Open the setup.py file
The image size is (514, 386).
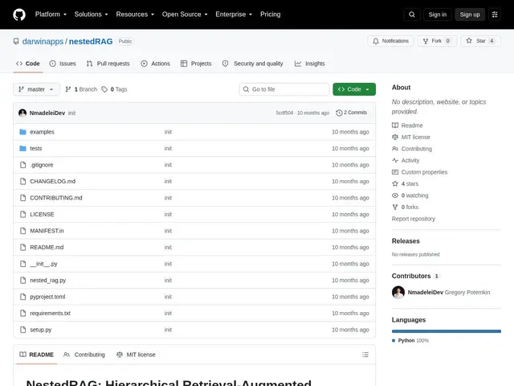pyautogui.click(x=41, y=330)
